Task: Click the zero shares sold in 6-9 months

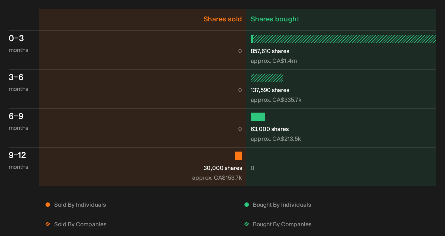Action: click(x=240, y=129)
